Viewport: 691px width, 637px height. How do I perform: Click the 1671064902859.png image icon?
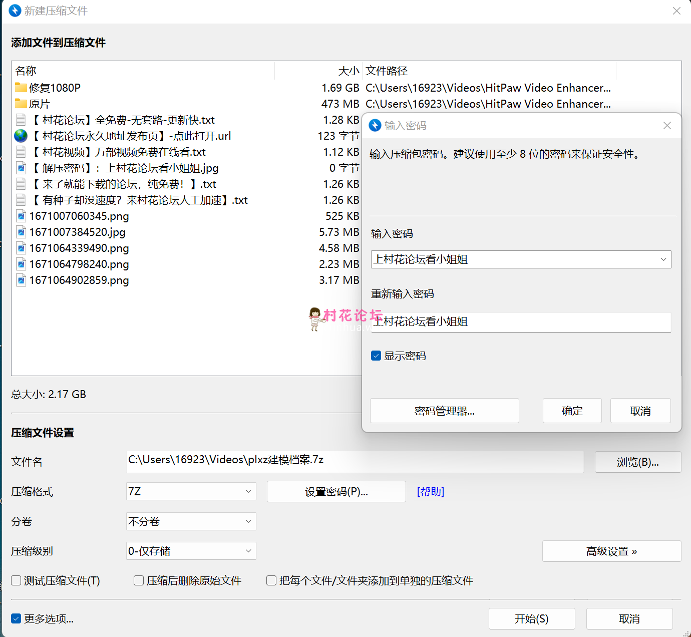(x=21, y=280)
